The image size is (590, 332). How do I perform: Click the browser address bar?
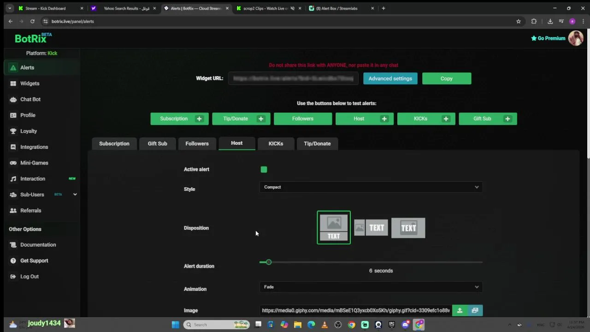(277, 21)
